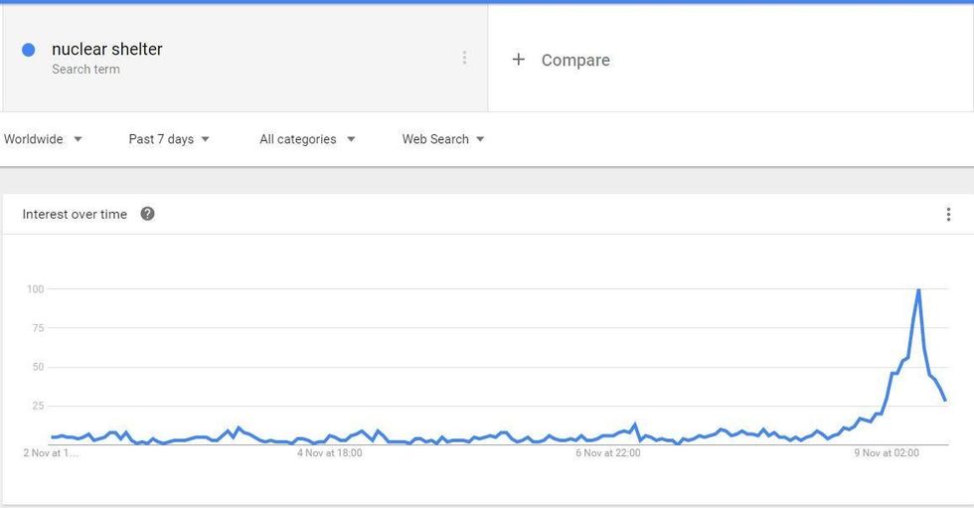Open the All categories dropdown
This screenshot has height=508, width=974.
(307, 139)
